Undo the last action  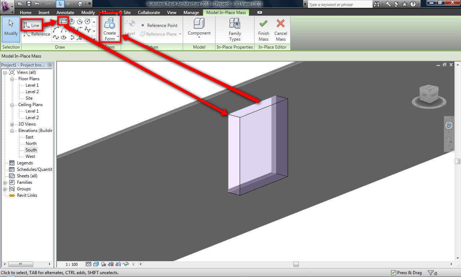click(37, 4)
